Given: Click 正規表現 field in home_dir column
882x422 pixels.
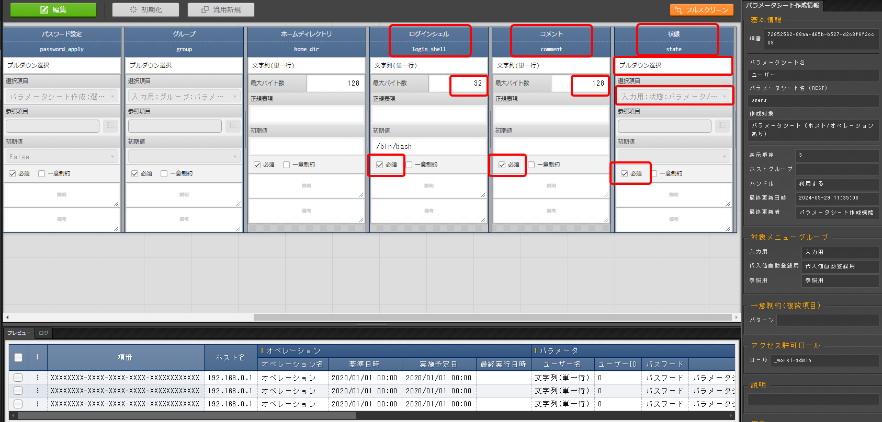Looking at the screenshot, I should pyautogui.click(x=307, y=114).
